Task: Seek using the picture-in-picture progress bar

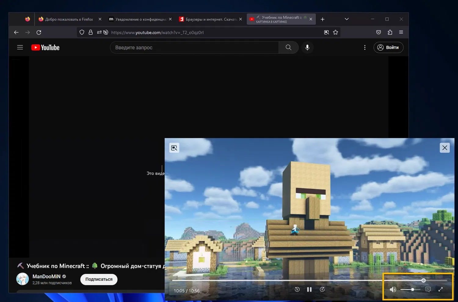Action: tap(310, 280)
